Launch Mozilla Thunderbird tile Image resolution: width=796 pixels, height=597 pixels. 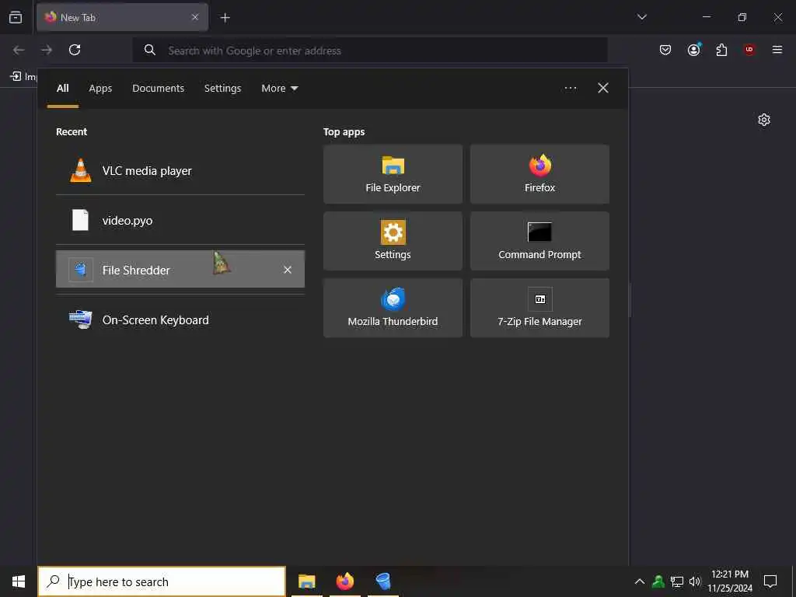click(x=393, y=308)
